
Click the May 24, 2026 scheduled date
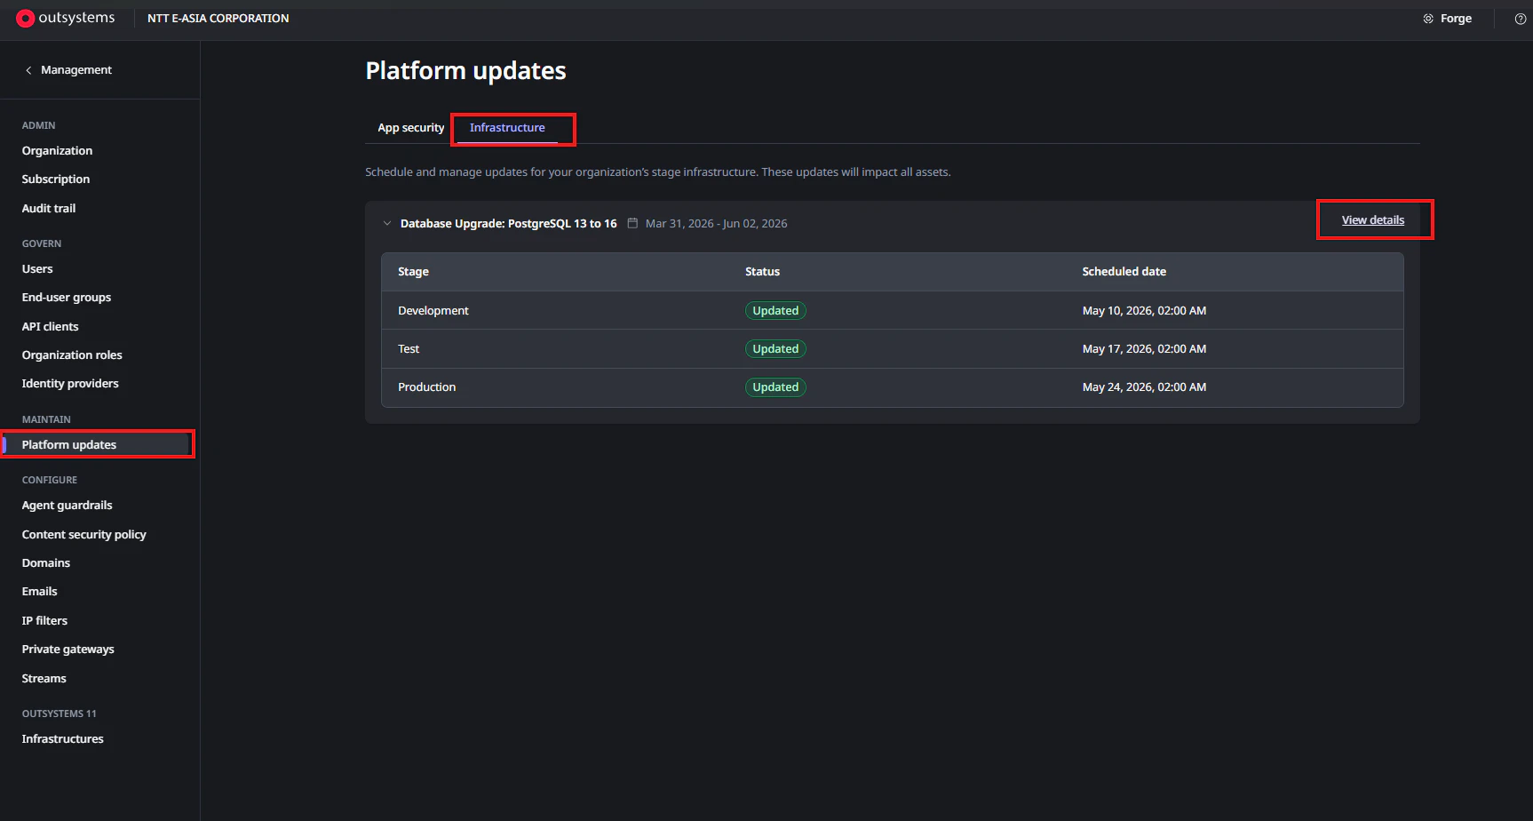click(x=1145, y=387)
